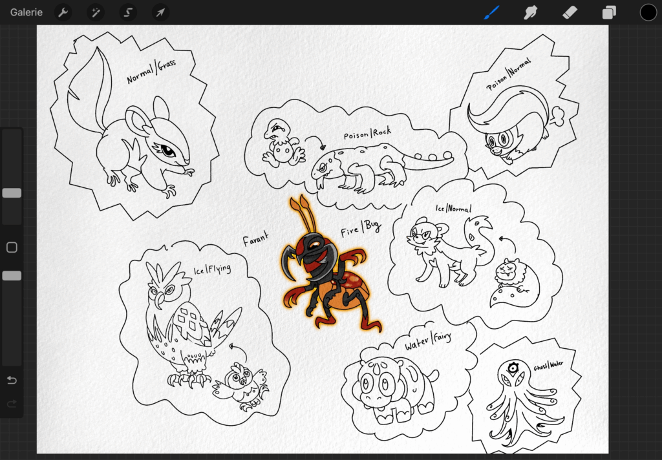Activate the Selection tool
This screenshot has height=460, width=662.
(127, 12)
